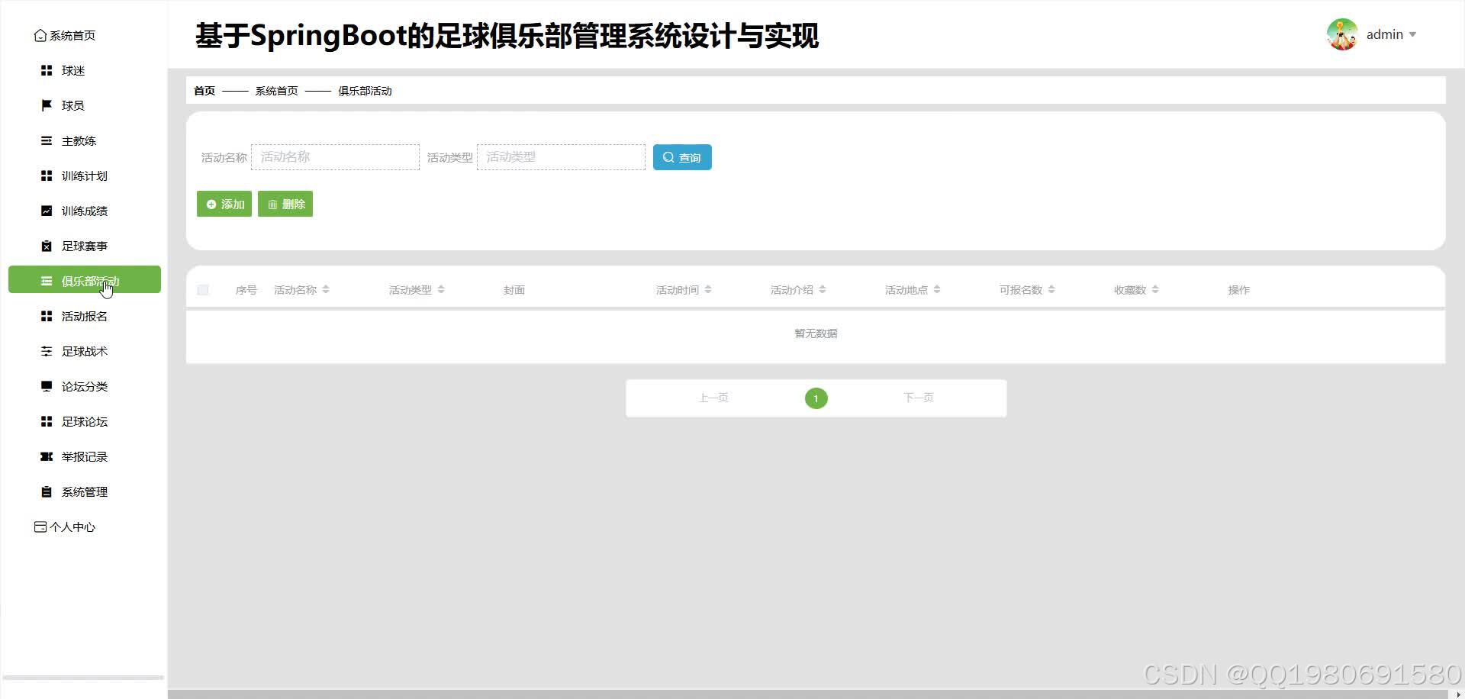Click the plus icon in 添加 button
Image resolution: width=1465 pixels, height=699 pixels.
[x=211, y=205]
